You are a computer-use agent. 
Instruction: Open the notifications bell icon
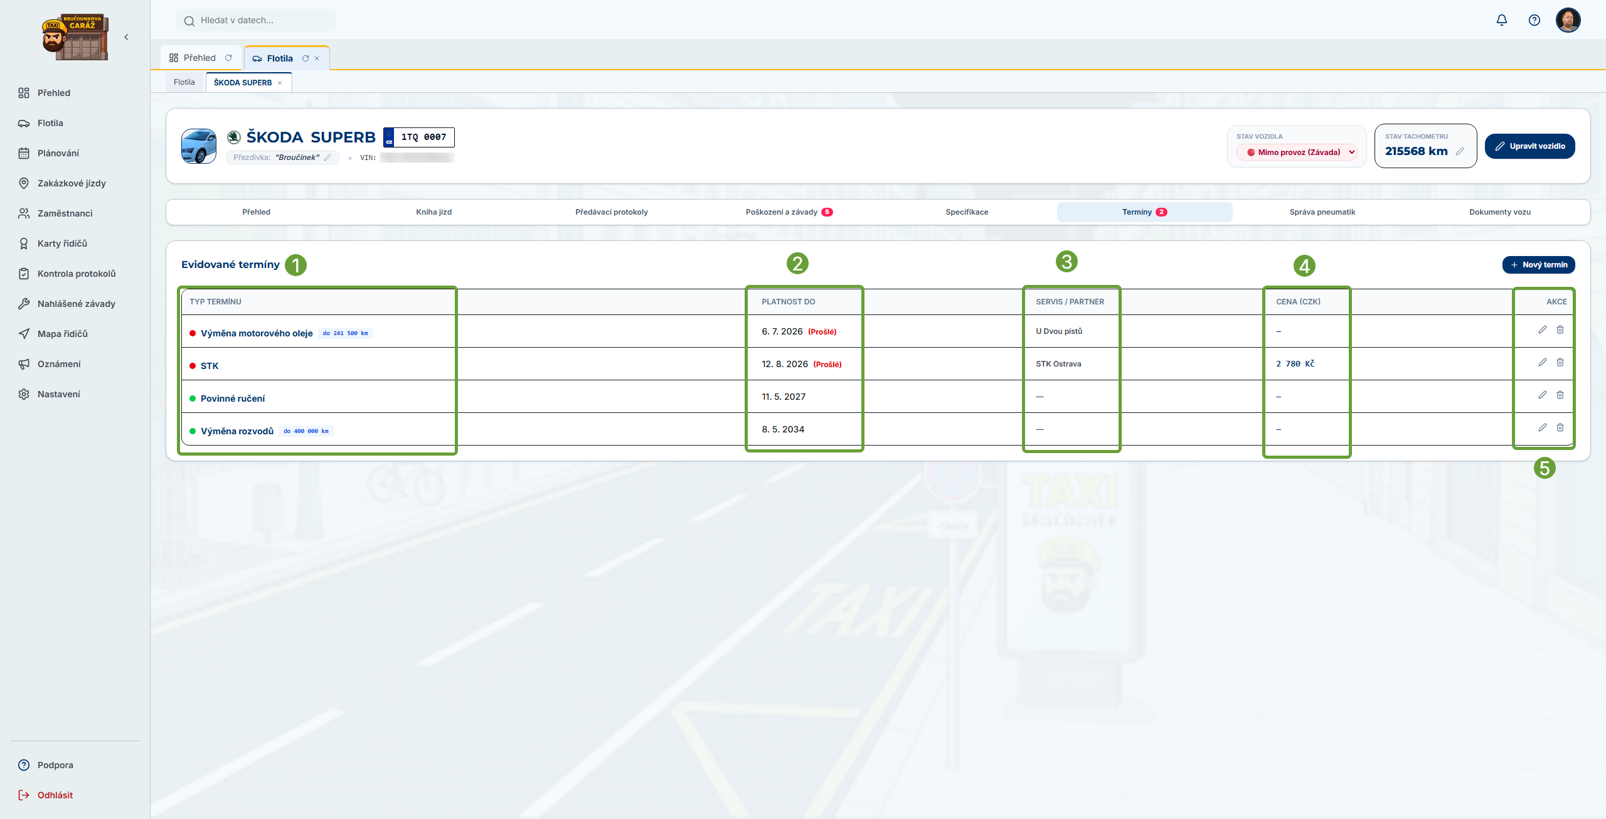pyautogui.click(x=1501, y=20)
